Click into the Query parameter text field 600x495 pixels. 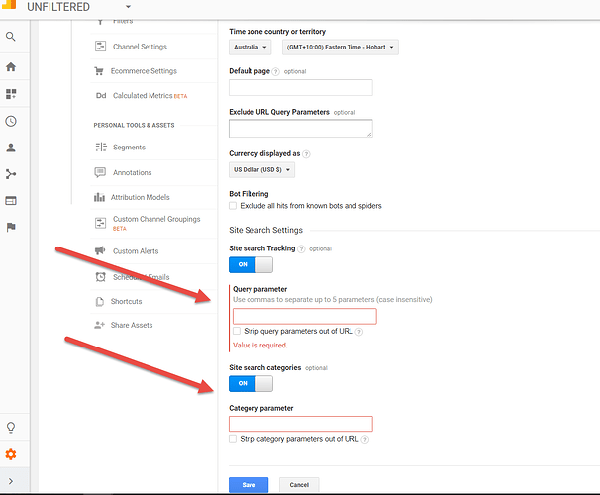tap(304, 316)
